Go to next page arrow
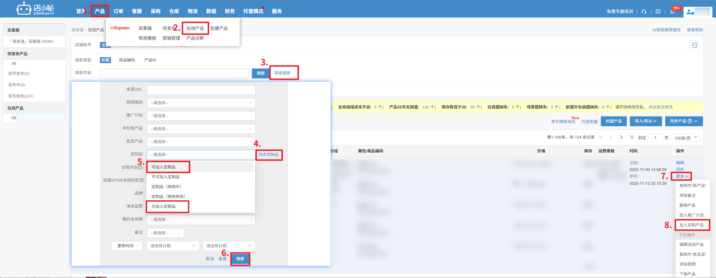The width and height of the screenshot is (716, 278). click(x=621, y=138)
